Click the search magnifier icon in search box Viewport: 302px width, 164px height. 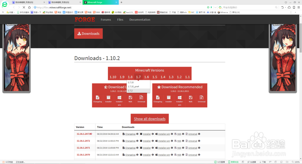(276, 7)
